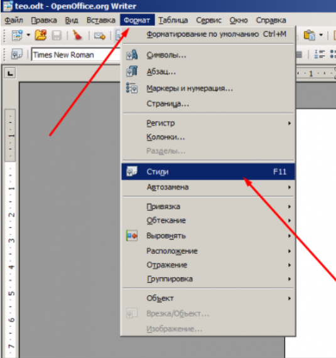Click the Times New Roman font name field
The height and width of the screenshot is (358, 336).
75,55
